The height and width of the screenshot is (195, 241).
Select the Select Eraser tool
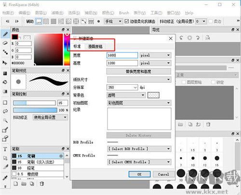[5, 139]
